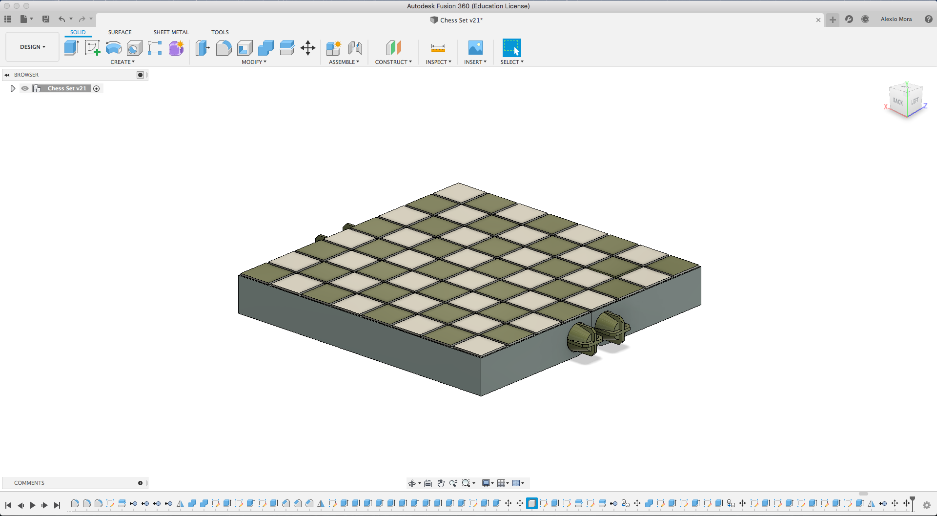Click the Browser panel options button
The height and width of the screenshot is (516, 937).
(x=140, y=75)
